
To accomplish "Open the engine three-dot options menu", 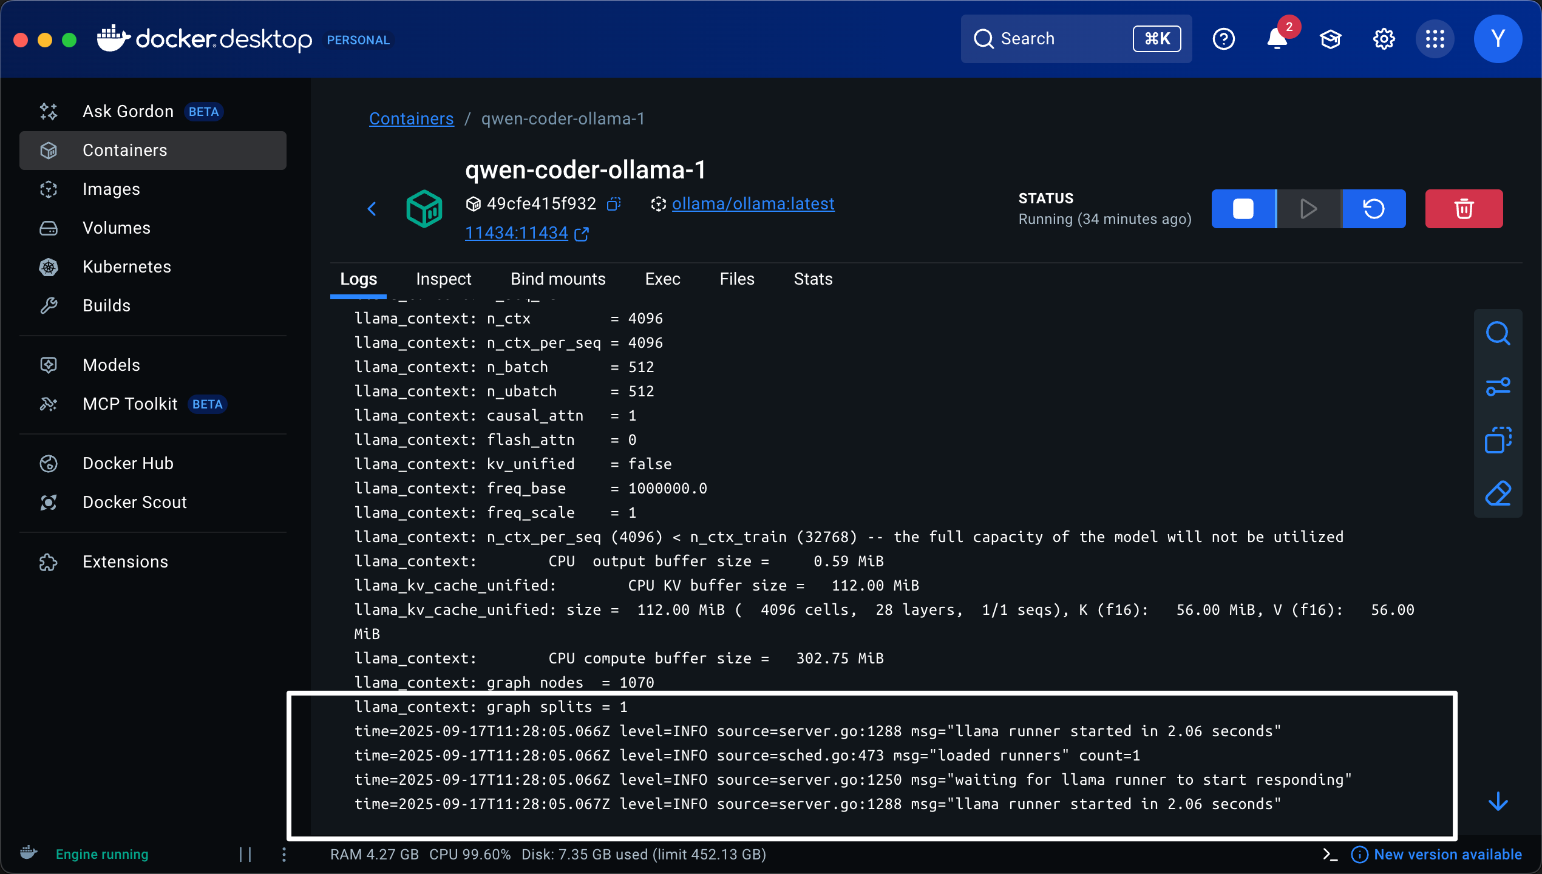I will click(284, 855).
